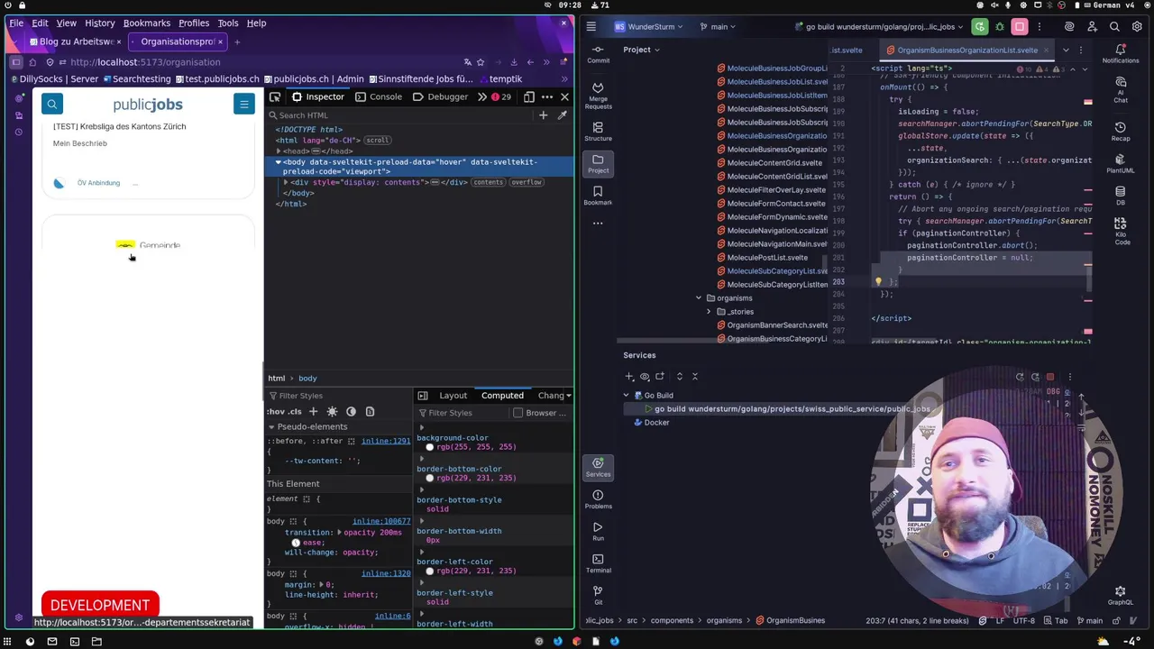
Task: Open the inline:1291 stylesheet link
Action: (x=385, y=441)
